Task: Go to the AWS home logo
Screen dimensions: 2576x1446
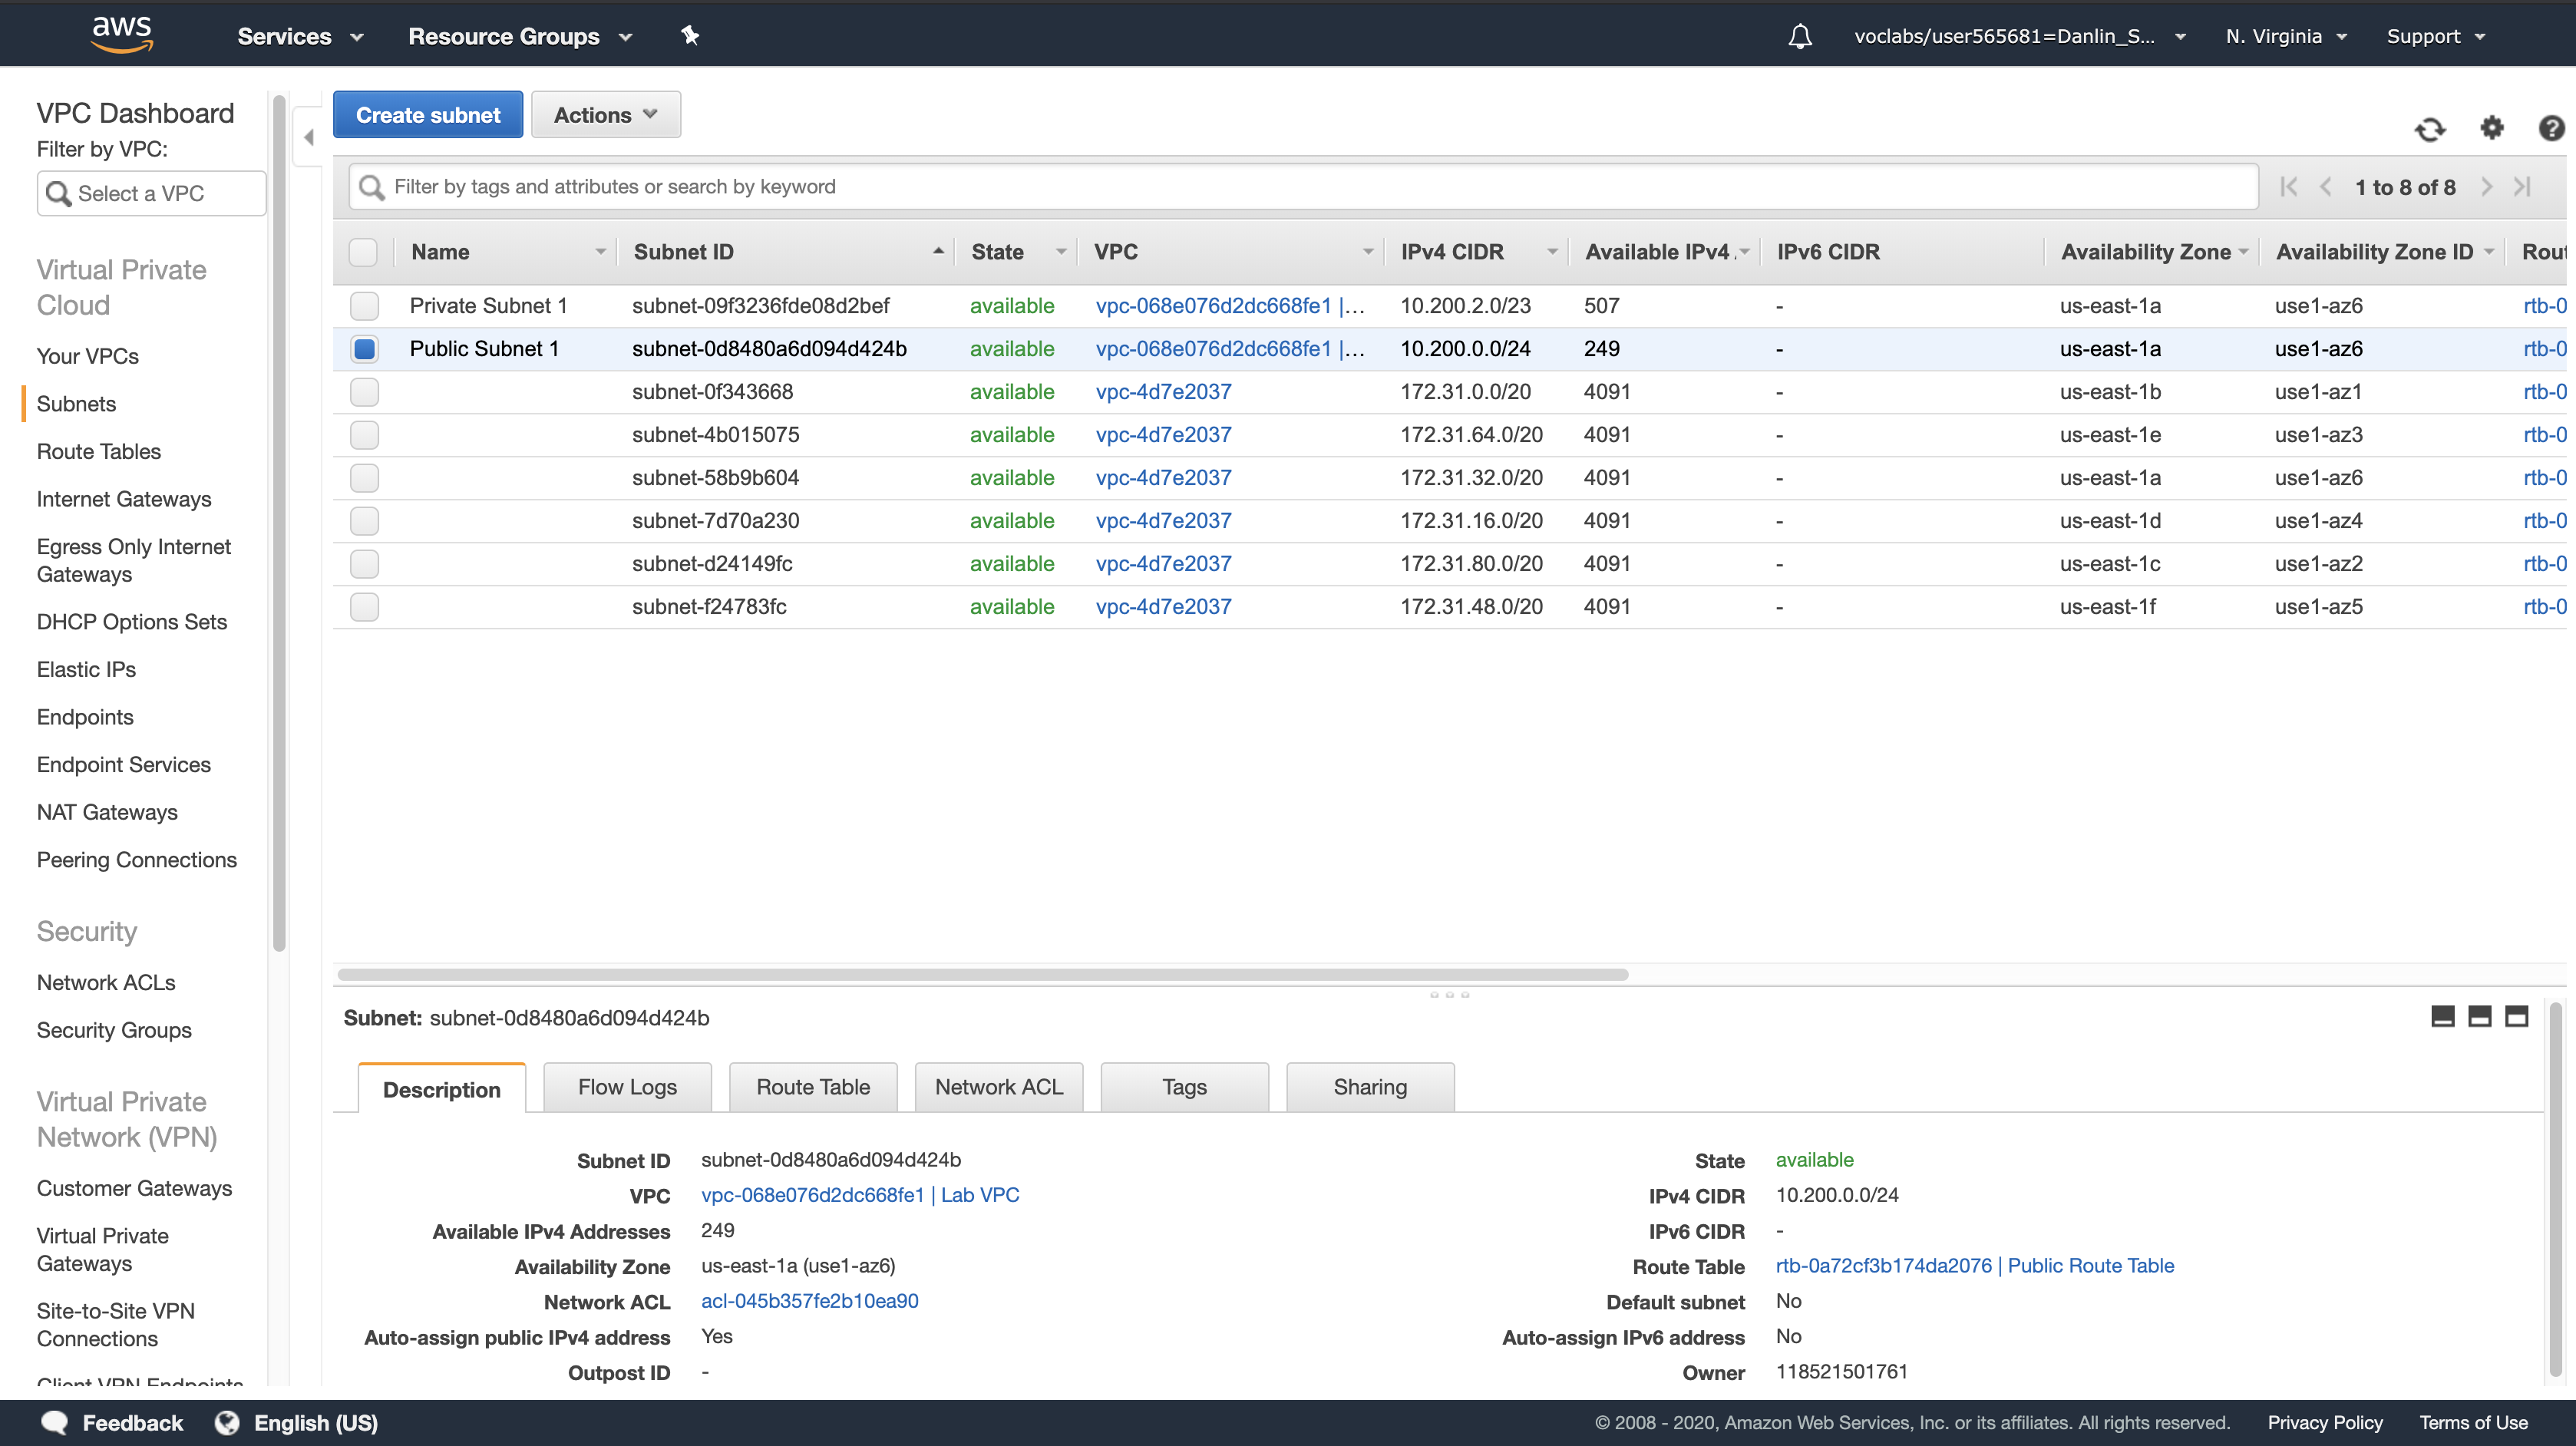Action: (121, 33)
